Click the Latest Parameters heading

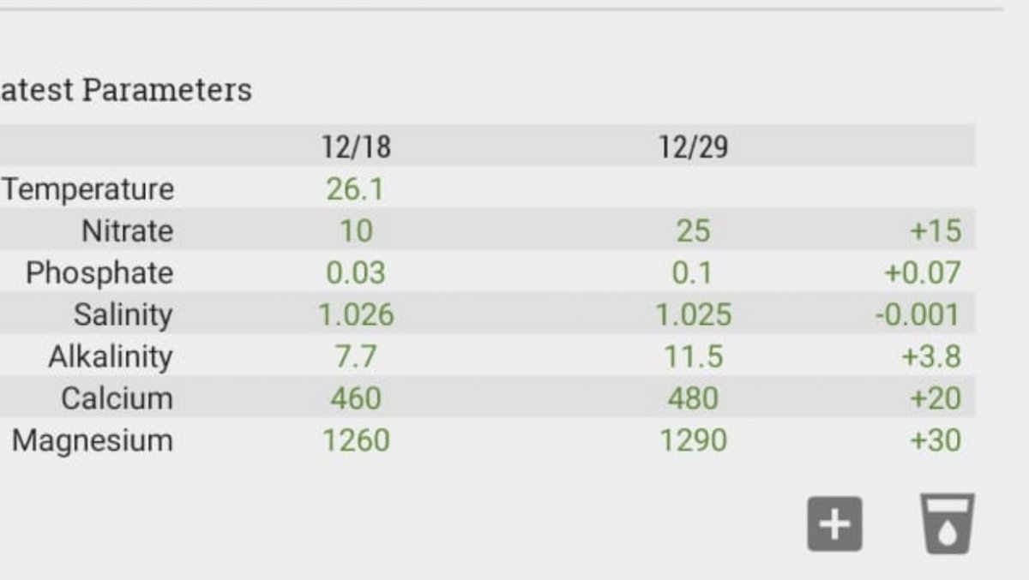tap(126, 90)
